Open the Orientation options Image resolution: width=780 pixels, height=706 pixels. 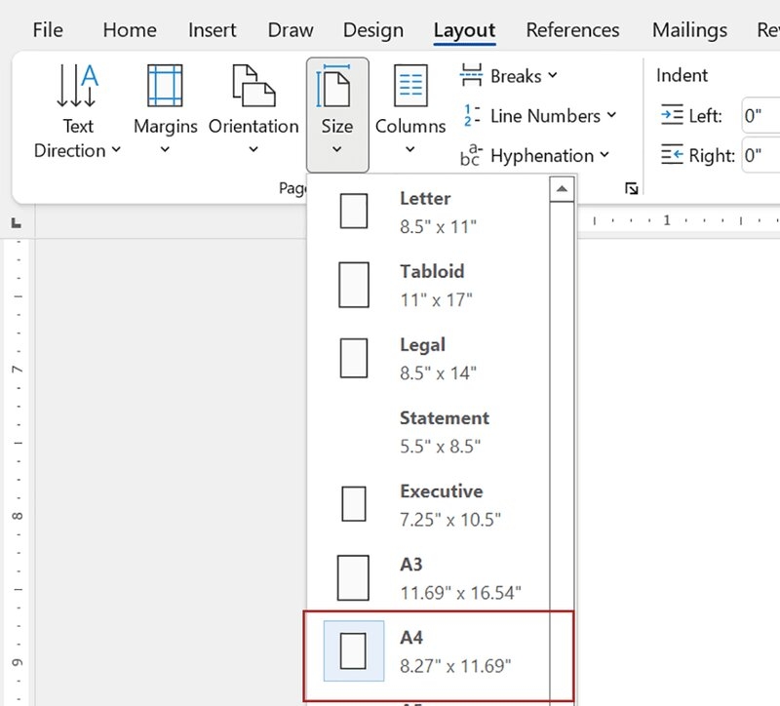tap(253, 112)
